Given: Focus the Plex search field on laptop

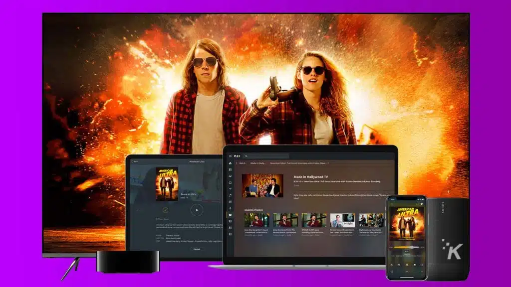Looking at the screenshot, I should click(x=266, y=156).
